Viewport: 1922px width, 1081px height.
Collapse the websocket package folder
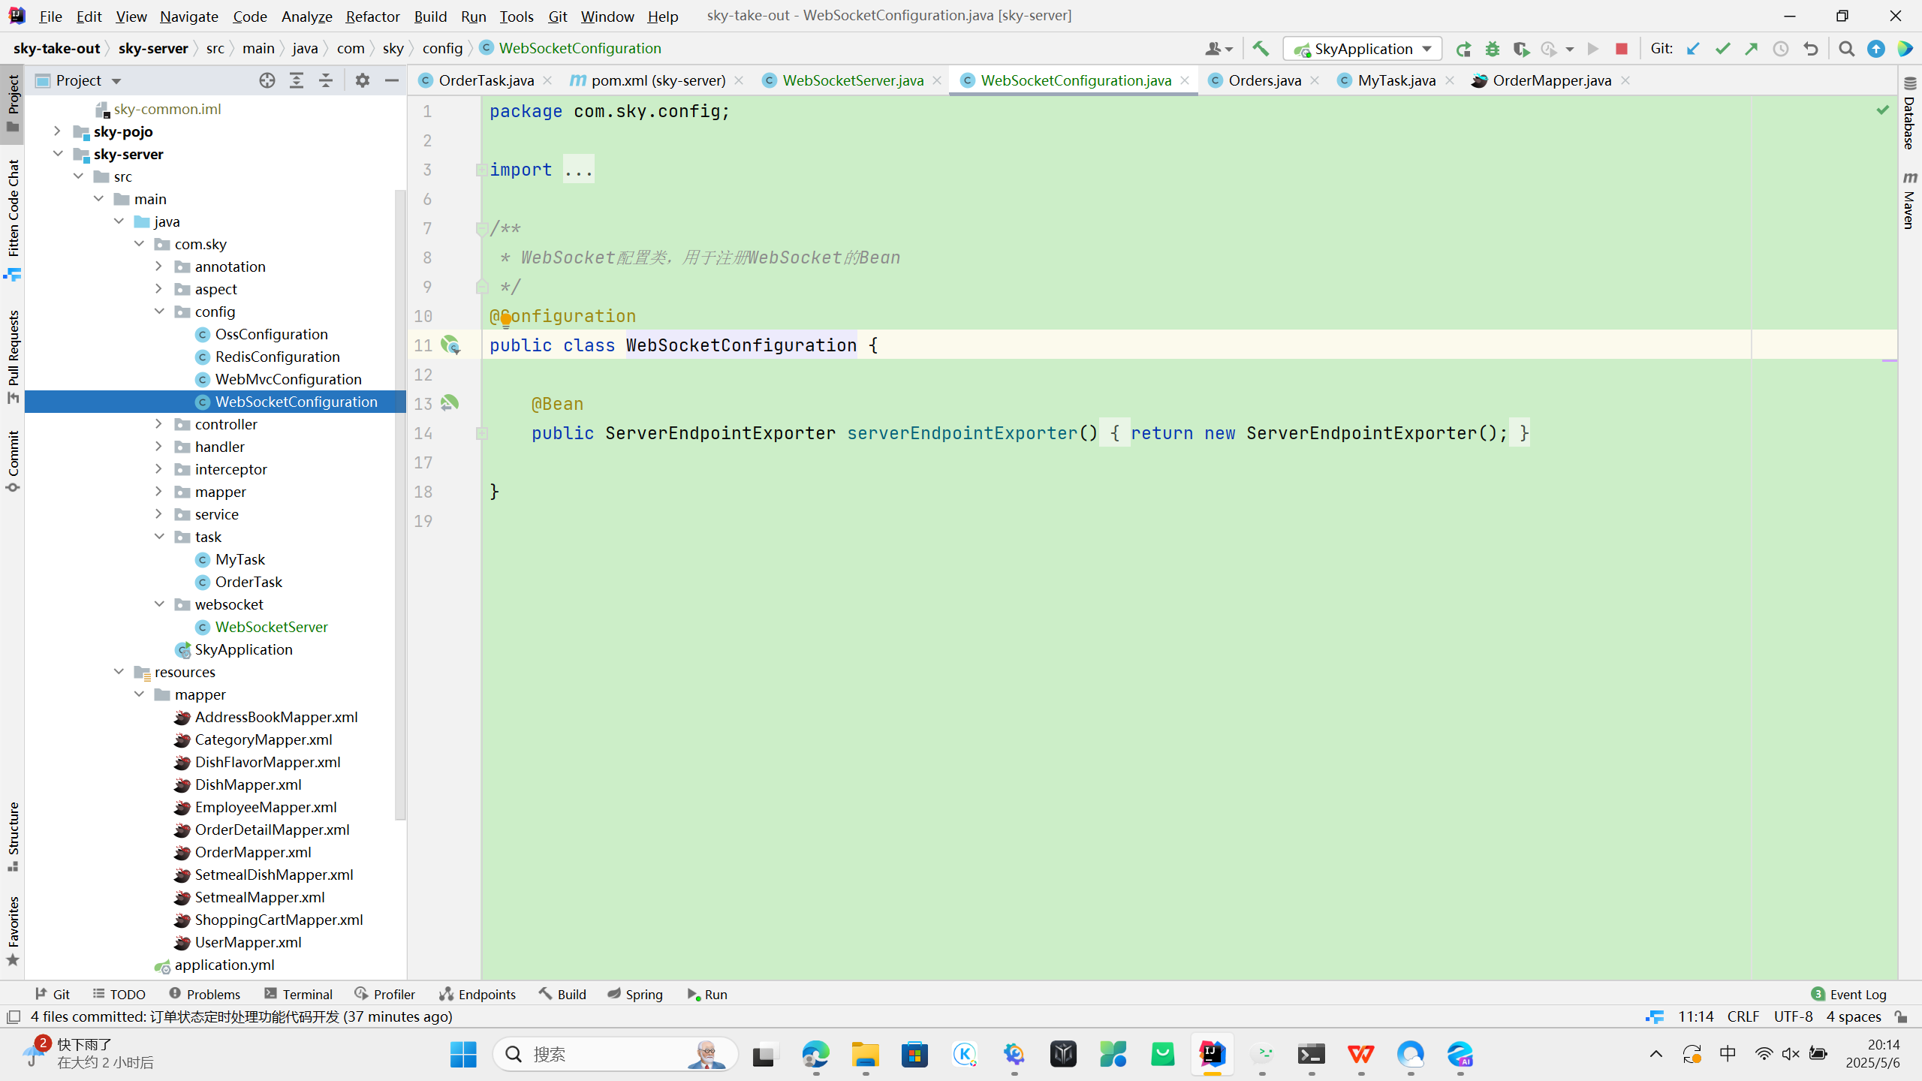coord(159,604)
